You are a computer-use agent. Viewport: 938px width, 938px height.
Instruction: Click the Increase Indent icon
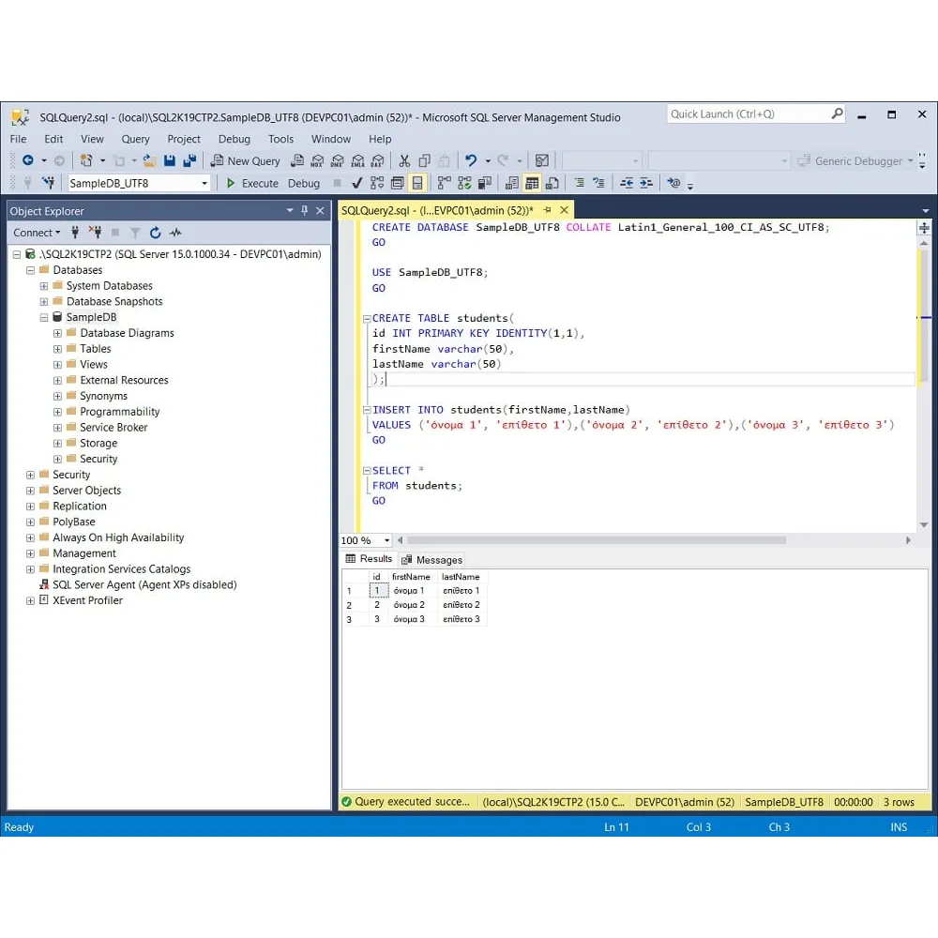point(646,183)
